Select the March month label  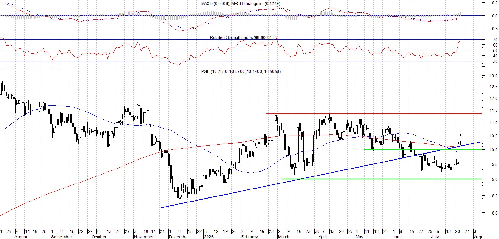(284, 237)
